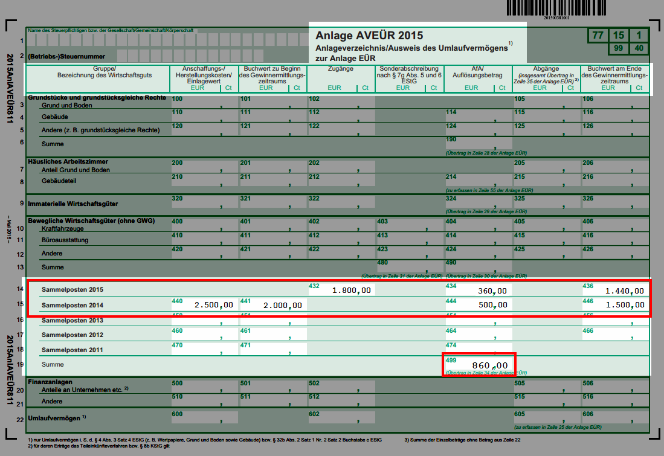This screenshot has height=456, width=664.
Task: Select AfA field 444 showing 500,00
Action: click(478, 305)
